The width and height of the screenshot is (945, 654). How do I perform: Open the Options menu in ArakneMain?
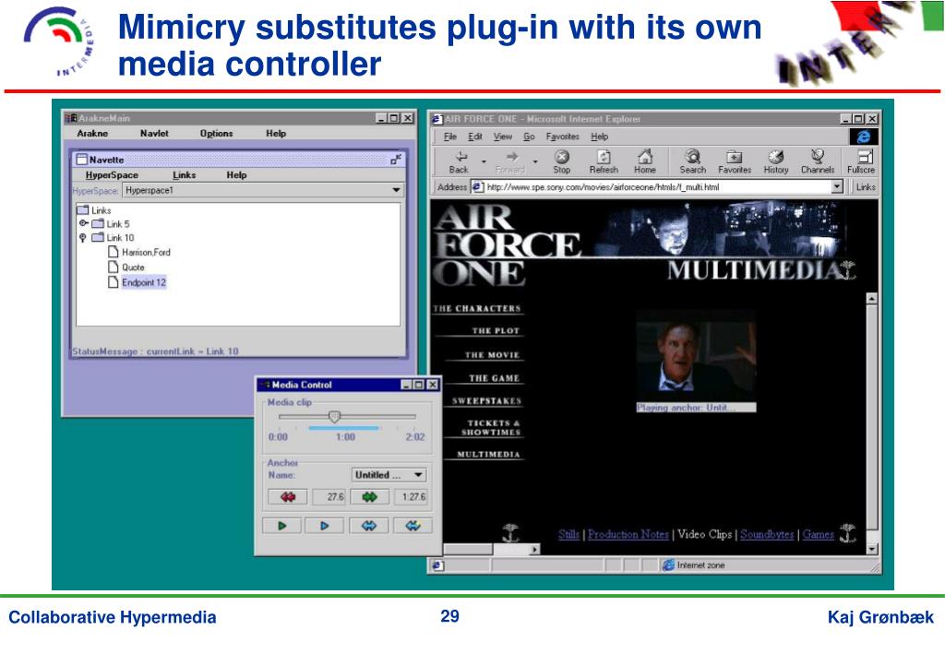pos(216,133)
